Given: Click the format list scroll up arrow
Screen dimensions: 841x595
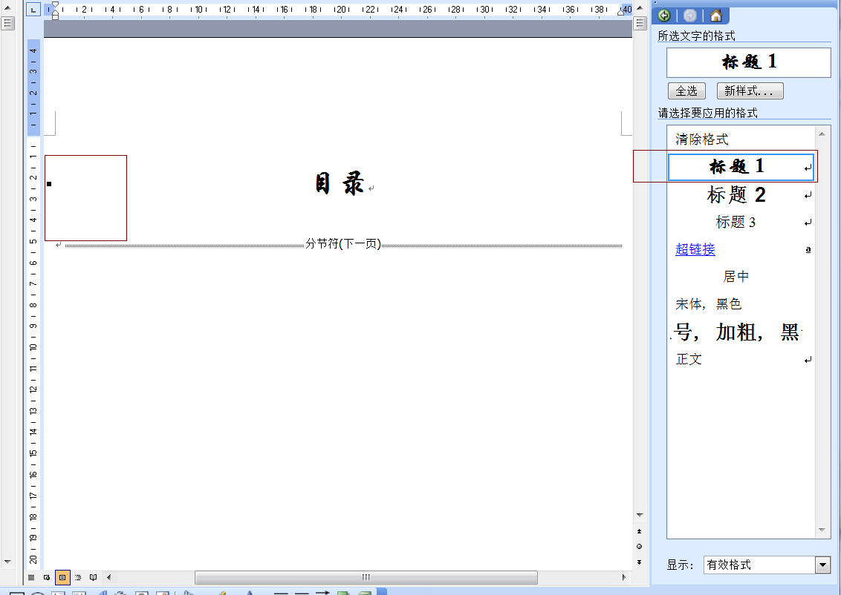Looking at the screenshot, I should (822, 132).
